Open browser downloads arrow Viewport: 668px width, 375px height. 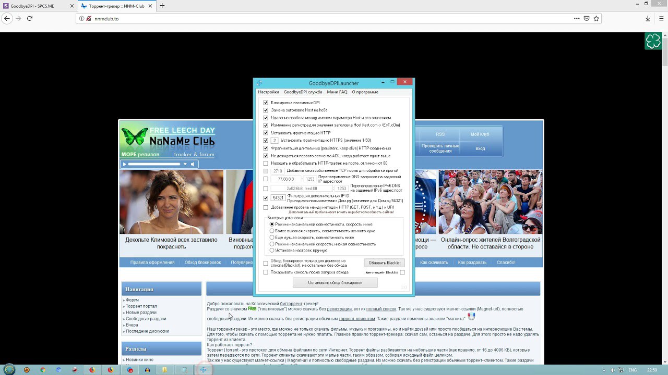pos(648,18)
